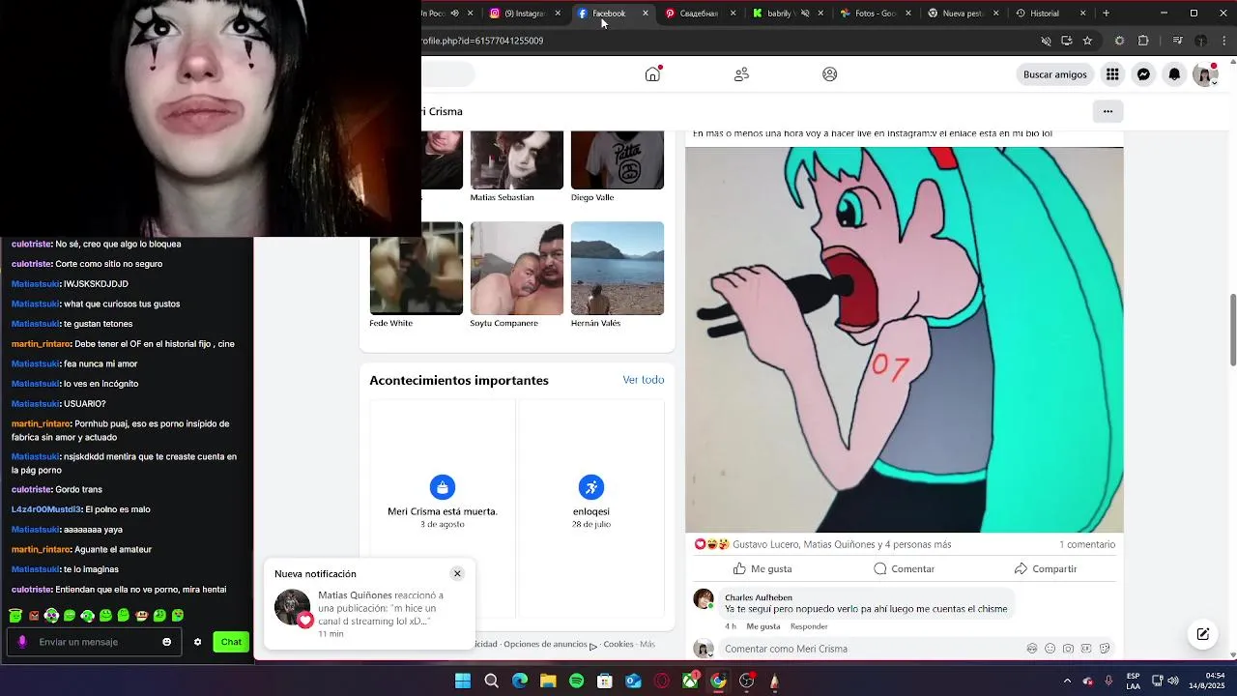This screenshot has width=1237, height=696.
Task: Open Diego Valle friend thumbnail
Action: pos(618,159)
